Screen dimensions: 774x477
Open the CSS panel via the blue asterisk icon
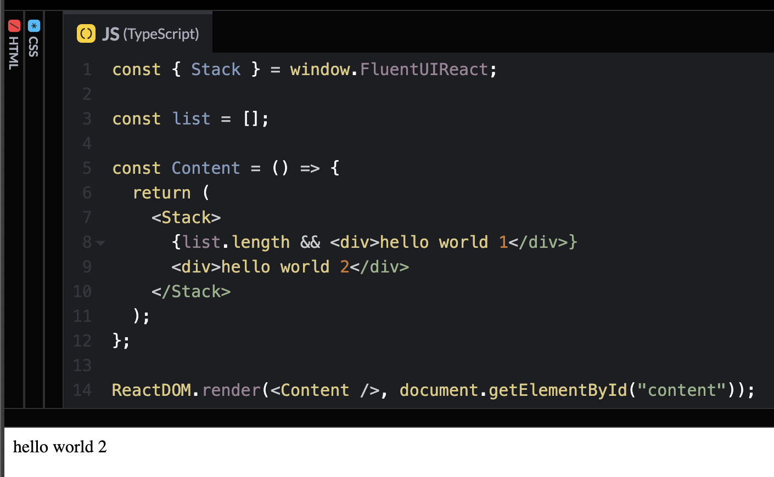click(x=34, y=26)
